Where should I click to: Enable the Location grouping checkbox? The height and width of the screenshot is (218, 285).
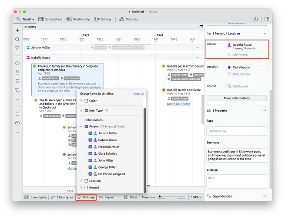coord(86,181)
